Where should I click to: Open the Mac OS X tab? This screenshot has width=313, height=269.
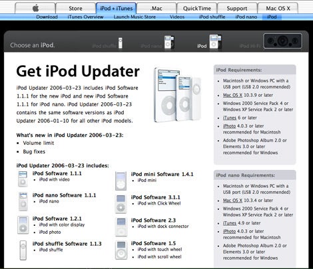click(278, 8)
